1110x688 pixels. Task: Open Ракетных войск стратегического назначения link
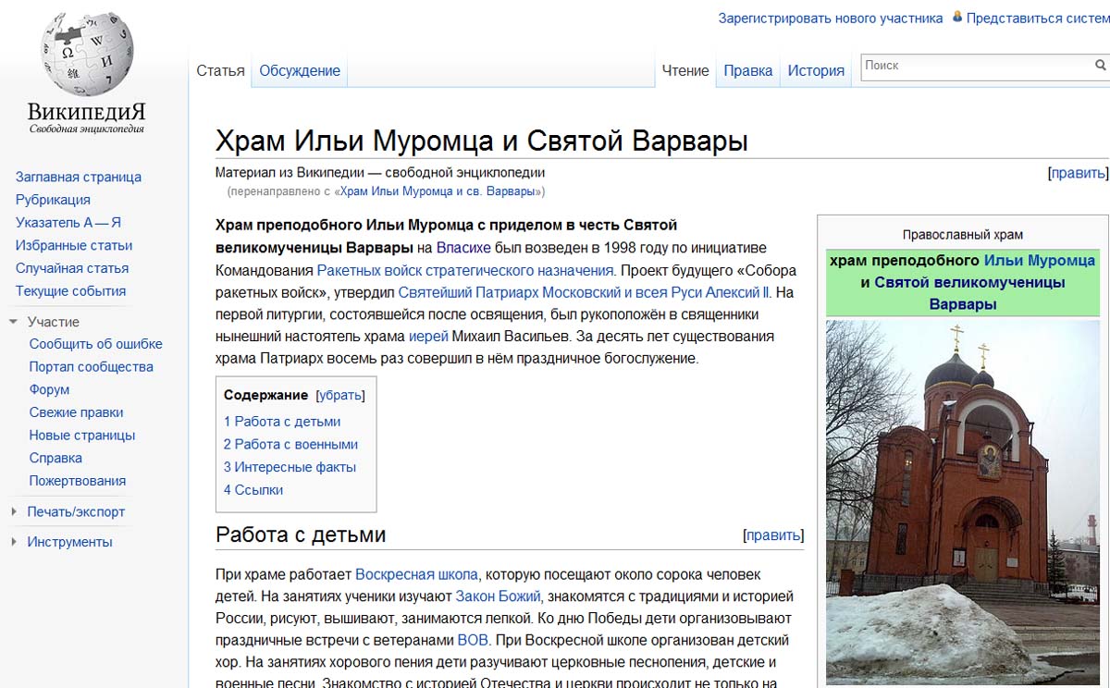[x=465, y=270]
